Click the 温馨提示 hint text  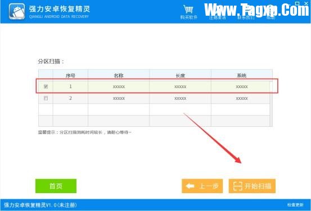pyautogui.click(x=85, y=132)
